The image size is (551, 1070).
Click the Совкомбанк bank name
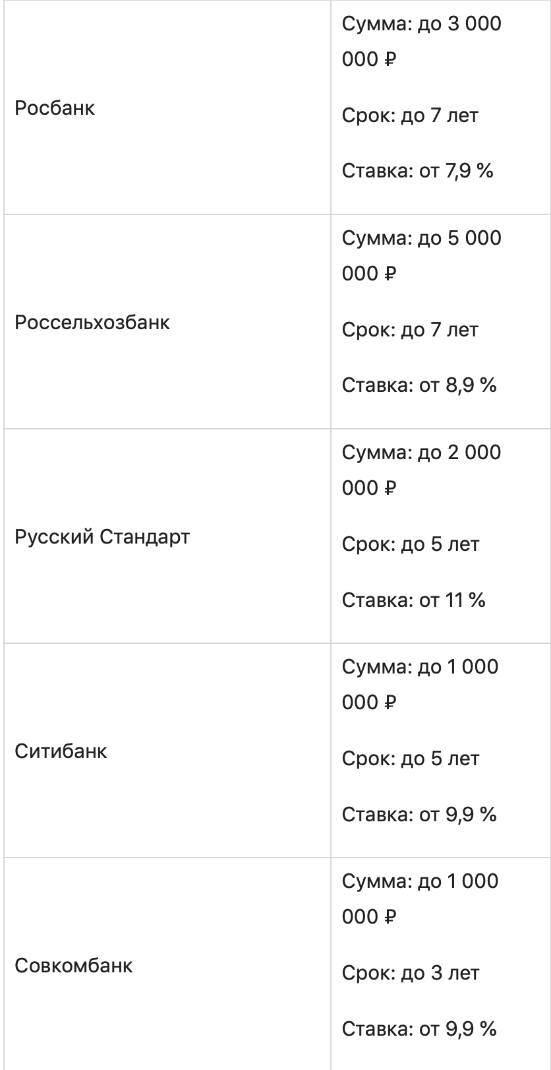(x=74, y=966)
